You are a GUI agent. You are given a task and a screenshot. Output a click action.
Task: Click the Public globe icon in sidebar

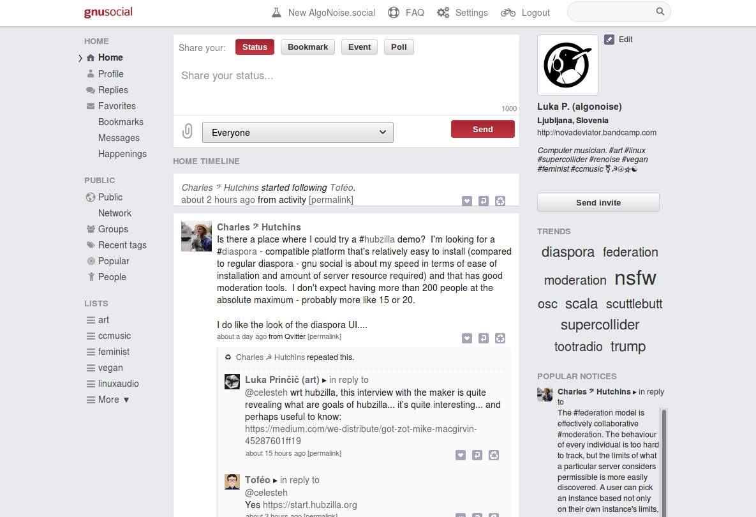click(x=91, y=197)
